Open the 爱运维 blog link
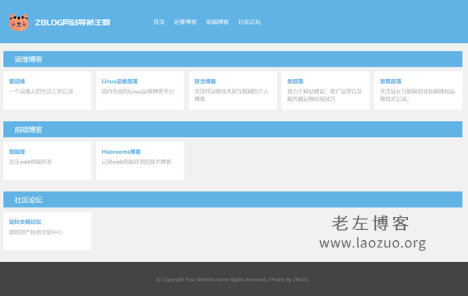The width and height of the screenshot is (468, 296). click(x=17, y=82)
